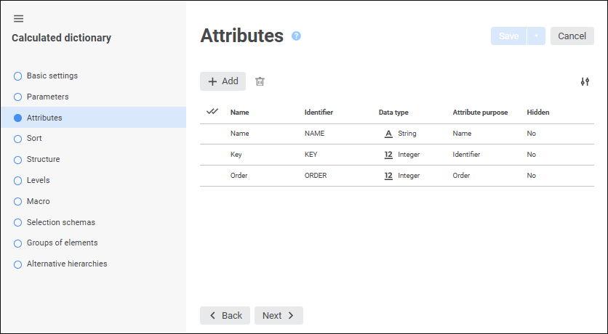This screenshot has height=334, width=608.
Task: Sort by the Identifier column header
Action: tap(319, 113)
